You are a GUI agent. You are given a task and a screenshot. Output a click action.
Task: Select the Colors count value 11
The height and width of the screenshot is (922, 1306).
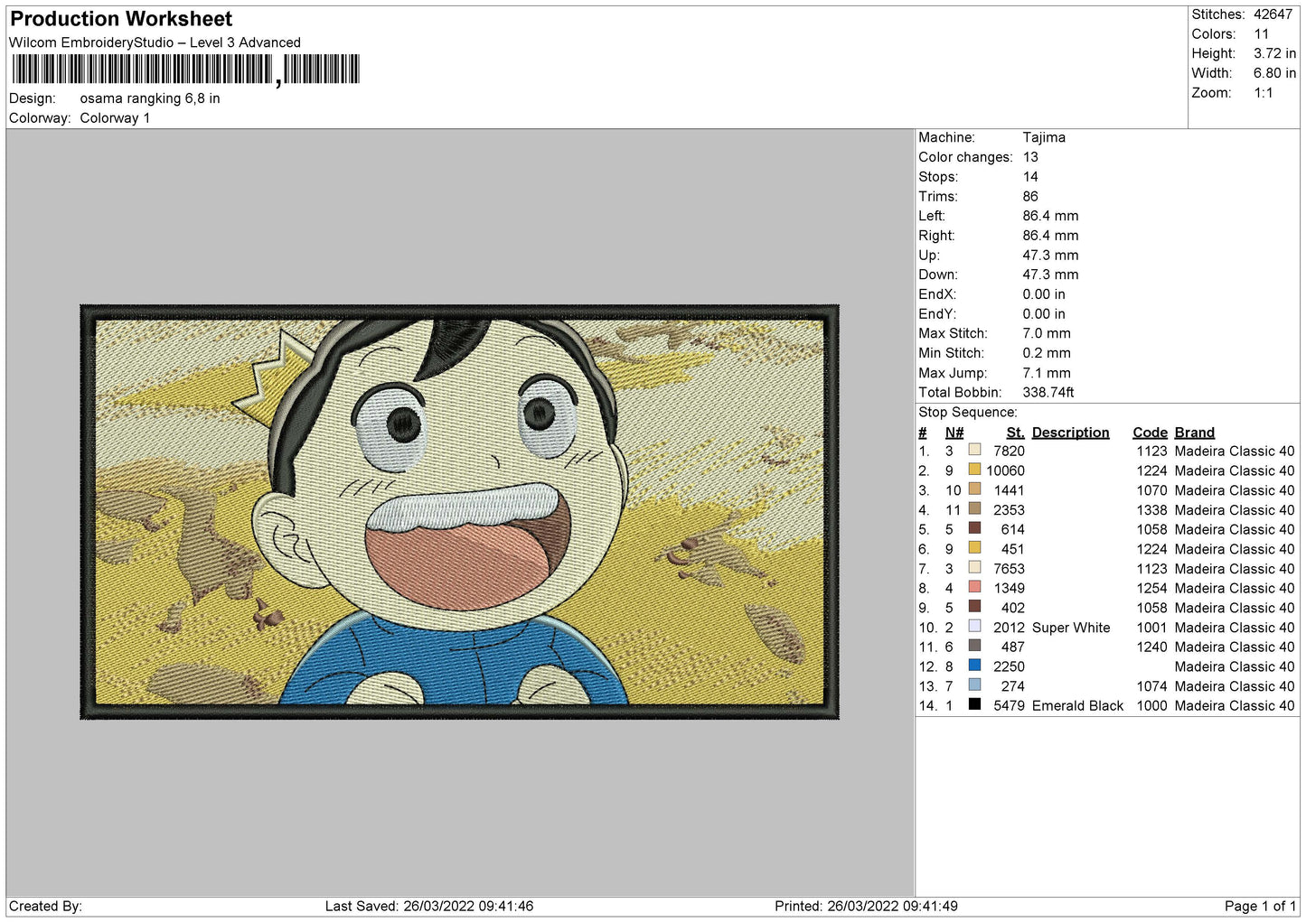click(x=1262, y=34)
